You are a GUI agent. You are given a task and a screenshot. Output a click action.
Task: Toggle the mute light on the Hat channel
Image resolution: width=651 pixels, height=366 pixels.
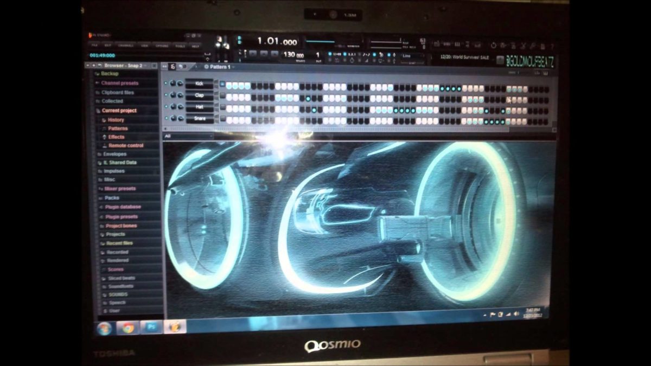click(166, 106)
